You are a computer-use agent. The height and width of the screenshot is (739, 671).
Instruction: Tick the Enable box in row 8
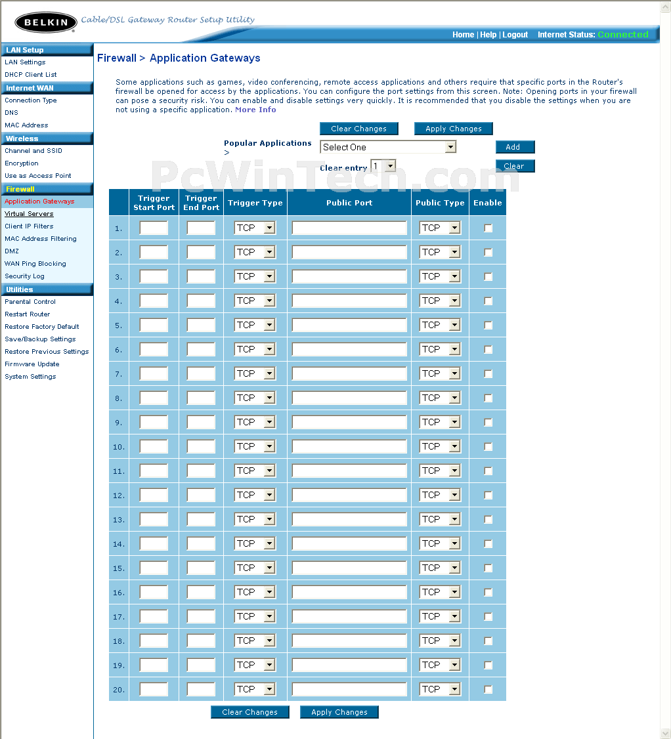point(488,398)
